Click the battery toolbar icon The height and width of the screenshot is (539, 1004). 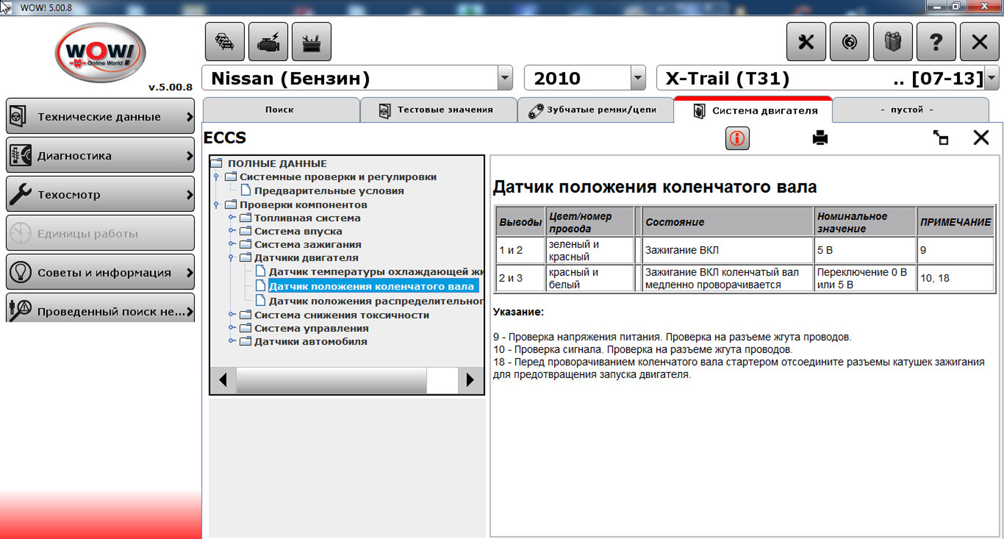click(311, 42)
